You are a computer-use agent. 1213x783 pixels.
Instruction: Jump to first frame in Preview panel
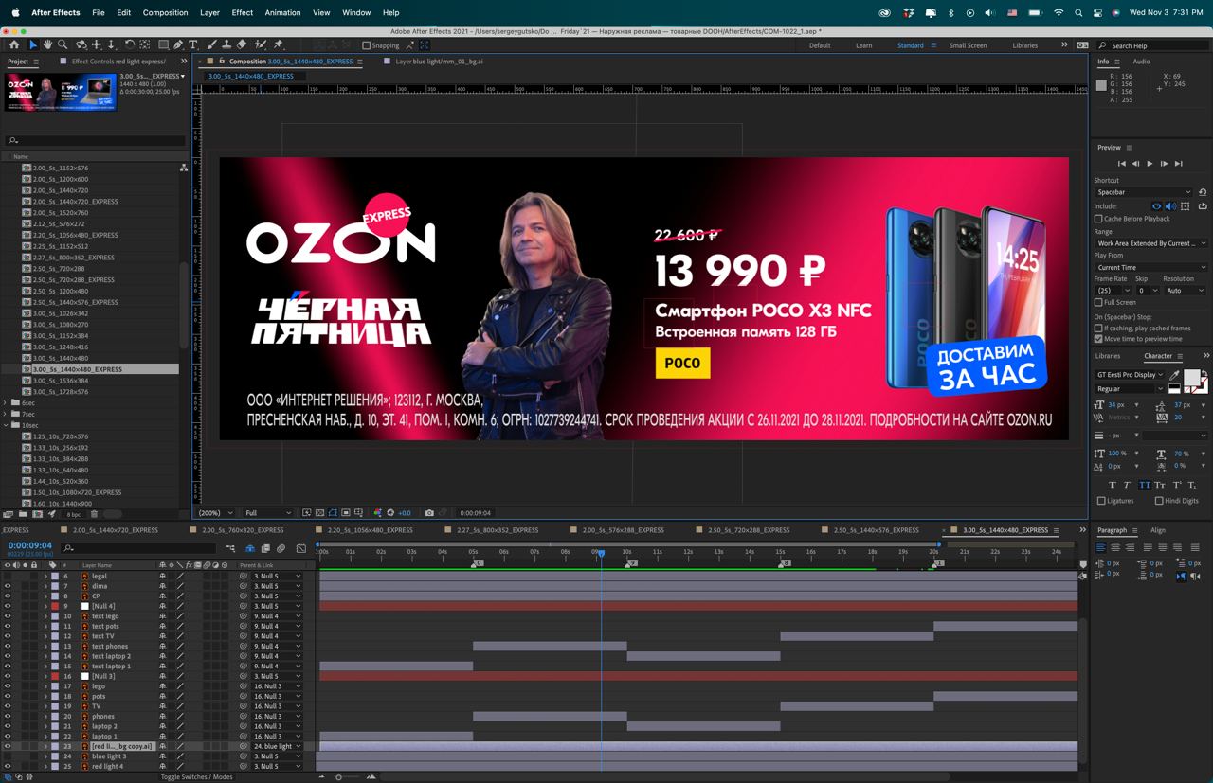click(x=1122, y=164)
